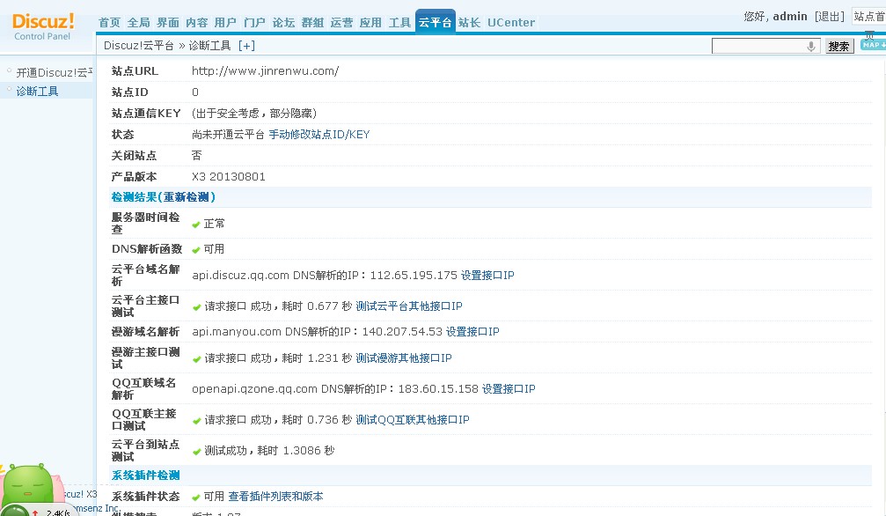
Task: Click green check next to 正常
Action: 196,225
